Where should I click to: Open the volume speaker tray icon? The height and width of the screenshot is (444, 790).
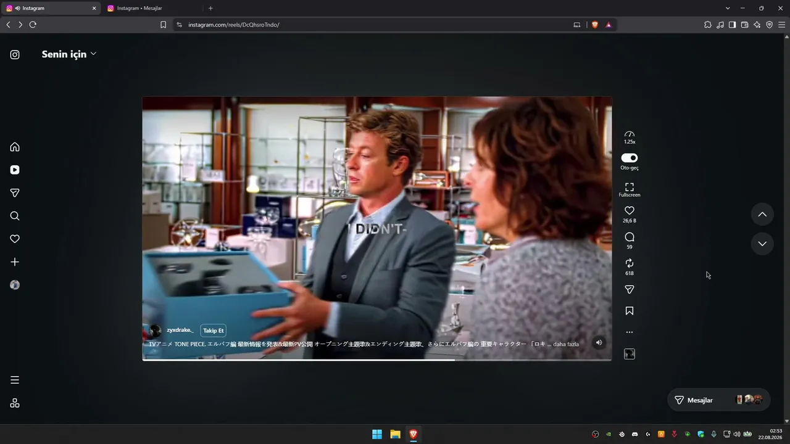coord(736,434)
